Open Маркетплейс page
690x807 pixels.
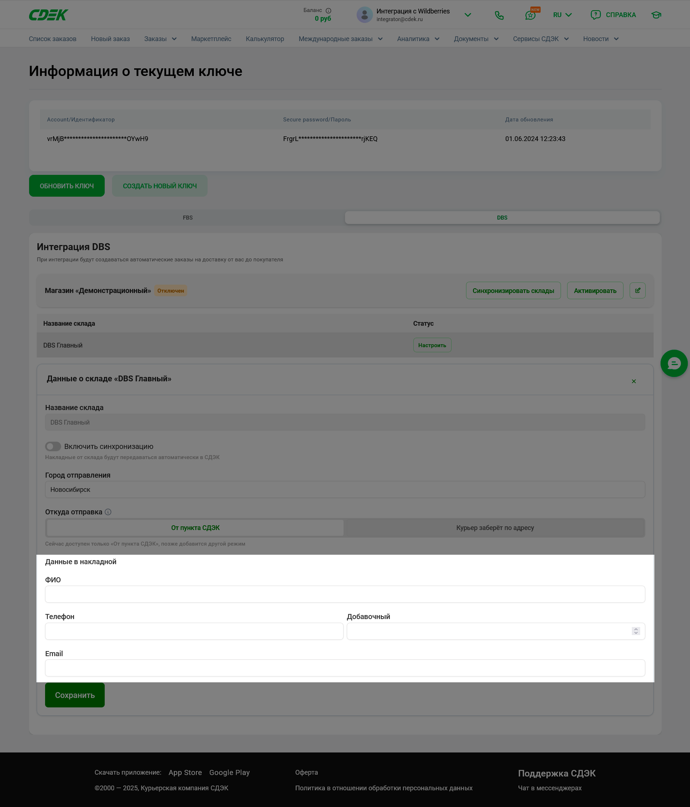211,39
